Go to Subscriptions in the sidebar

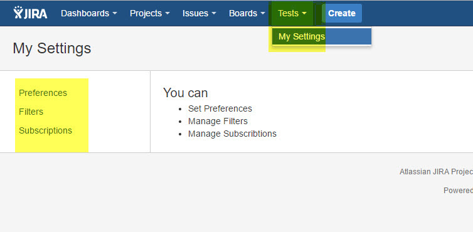46,130
